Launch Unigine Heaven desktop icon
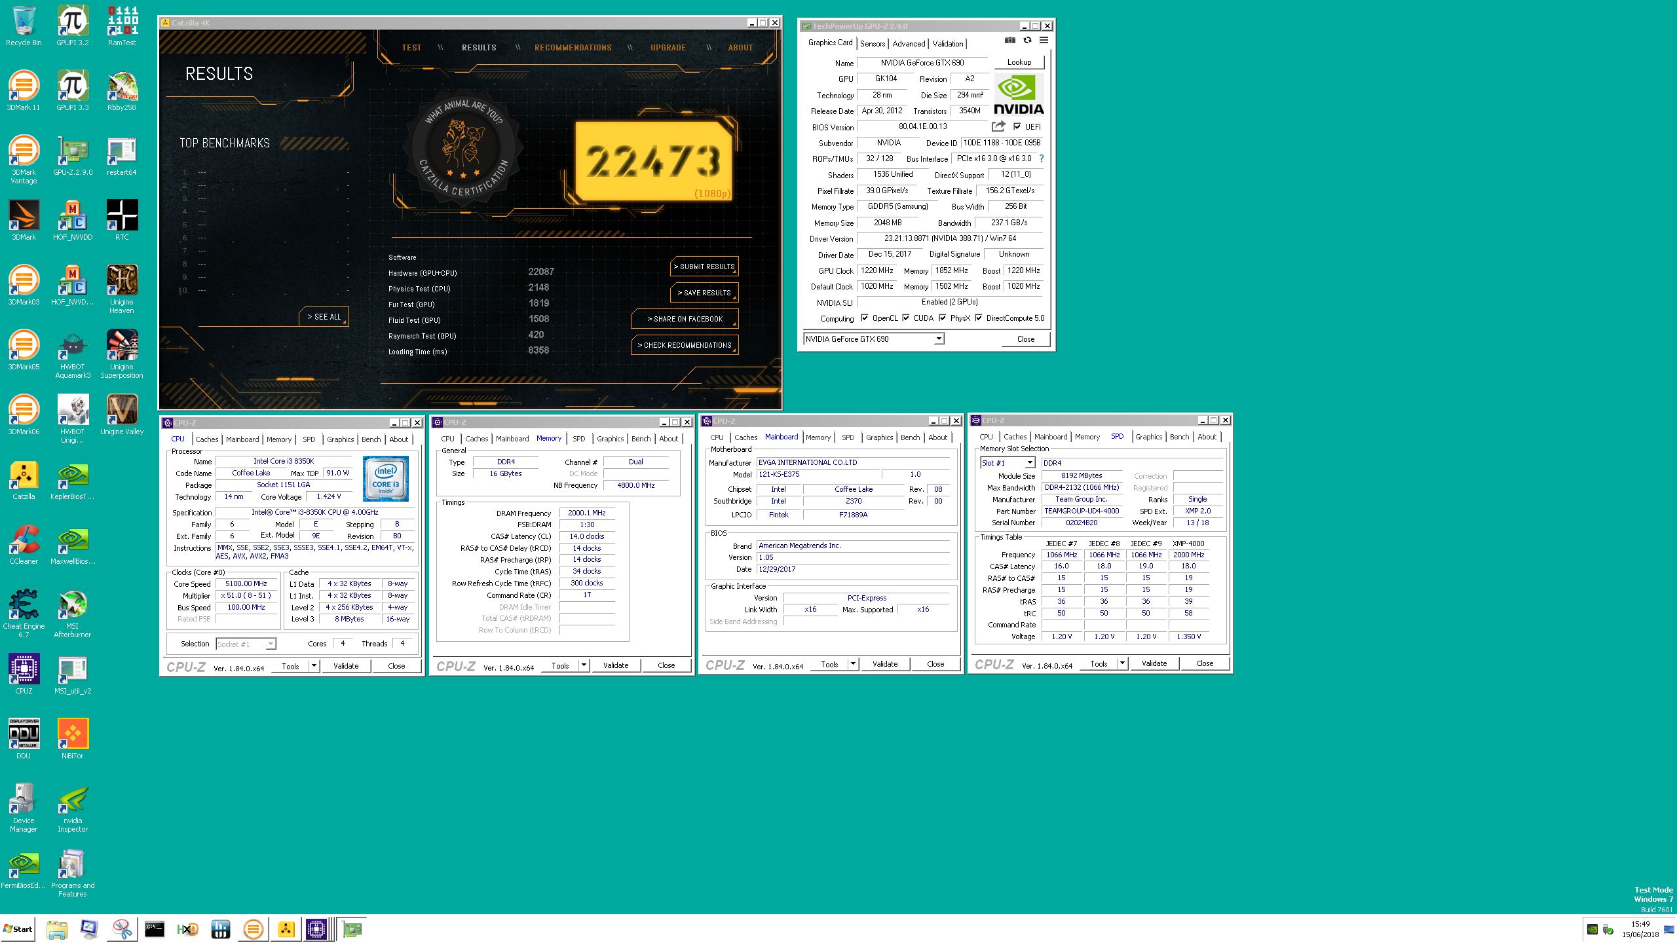1677x943 pixels. click(x=122, y=289)
